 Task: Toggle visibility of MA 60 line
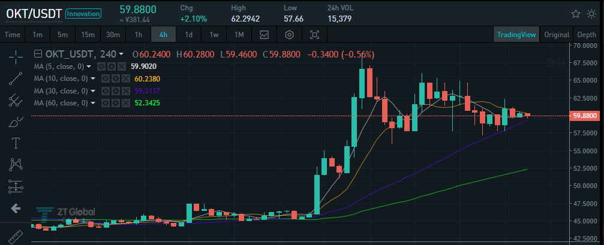pyautogui.click(x=106, y=103)
